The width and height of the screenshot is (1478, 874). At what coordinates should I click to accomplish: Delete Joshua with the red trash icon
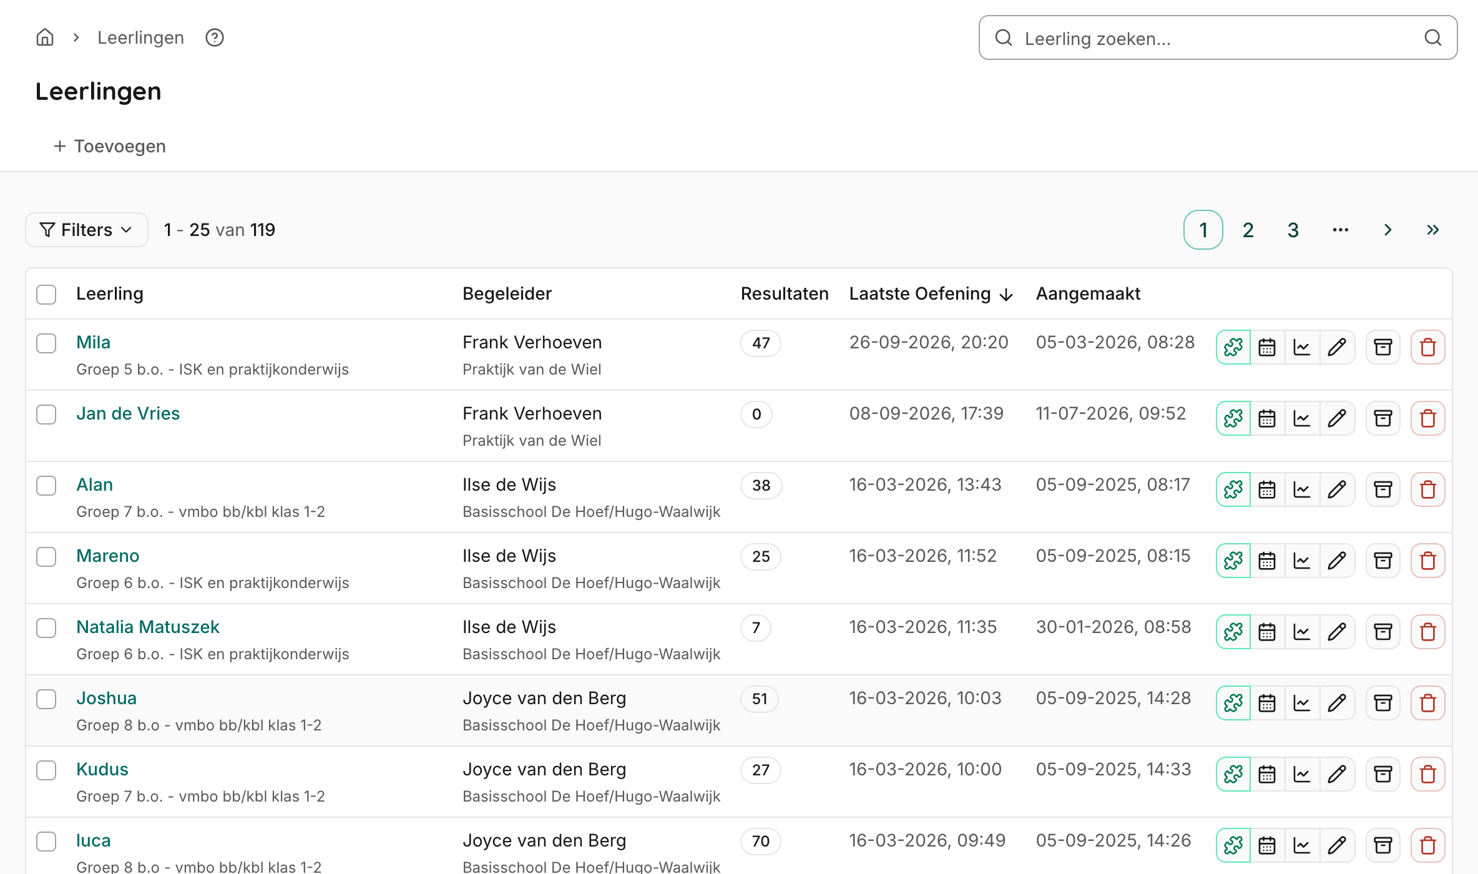click(1428, 703)
